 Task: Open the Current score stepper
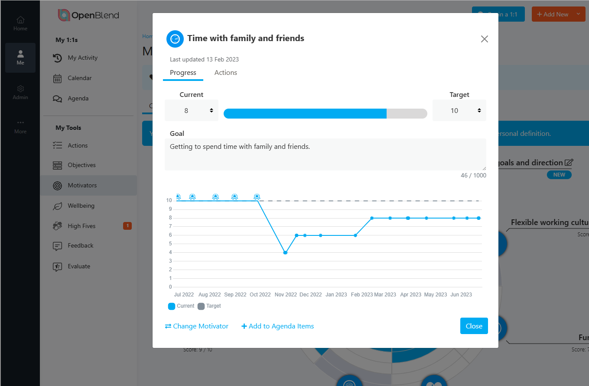point(192,110)
